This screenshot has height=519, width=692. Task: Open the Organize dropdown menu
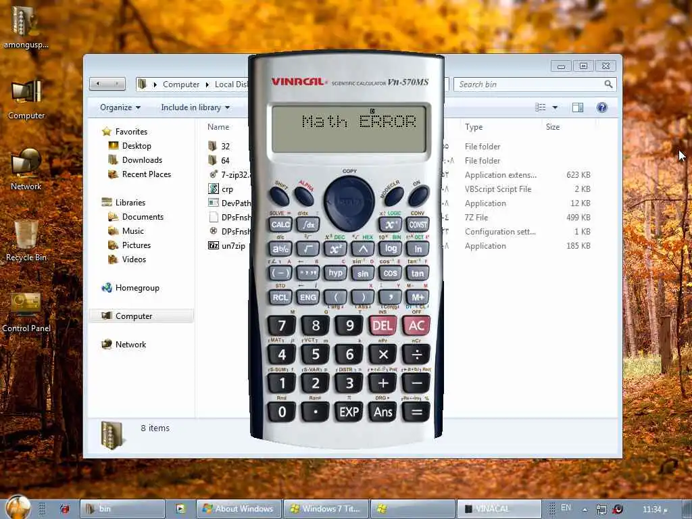(120, 107)
